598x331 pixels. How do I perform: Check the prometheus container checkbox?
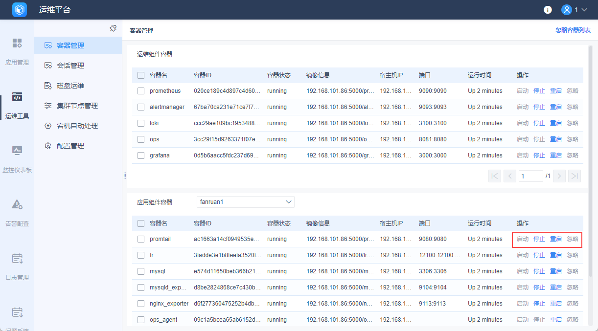point(141,91)
